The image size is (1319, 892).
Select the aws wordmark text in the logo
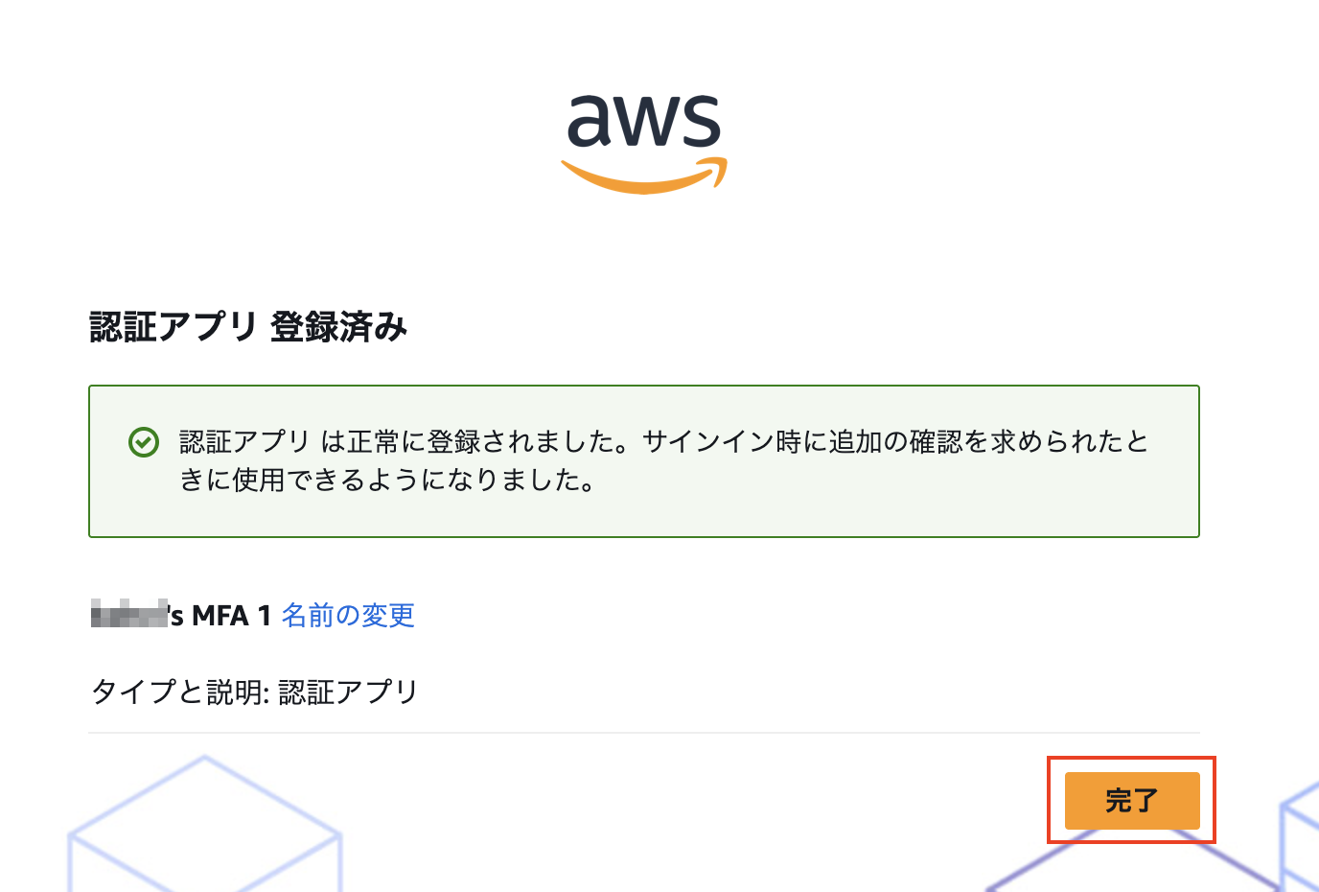click(x=644, y=120)
